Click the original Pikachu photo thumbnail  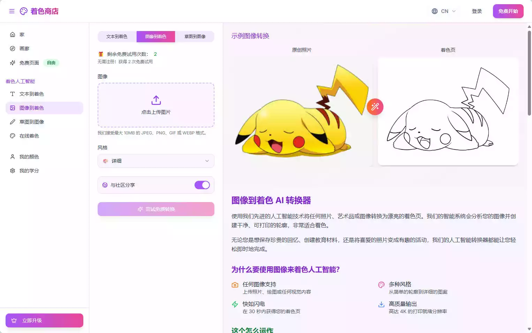tap(302, 111)
